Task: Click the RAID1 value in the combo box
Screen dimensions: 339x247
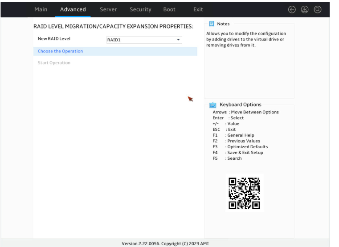Action: [114, 40]
